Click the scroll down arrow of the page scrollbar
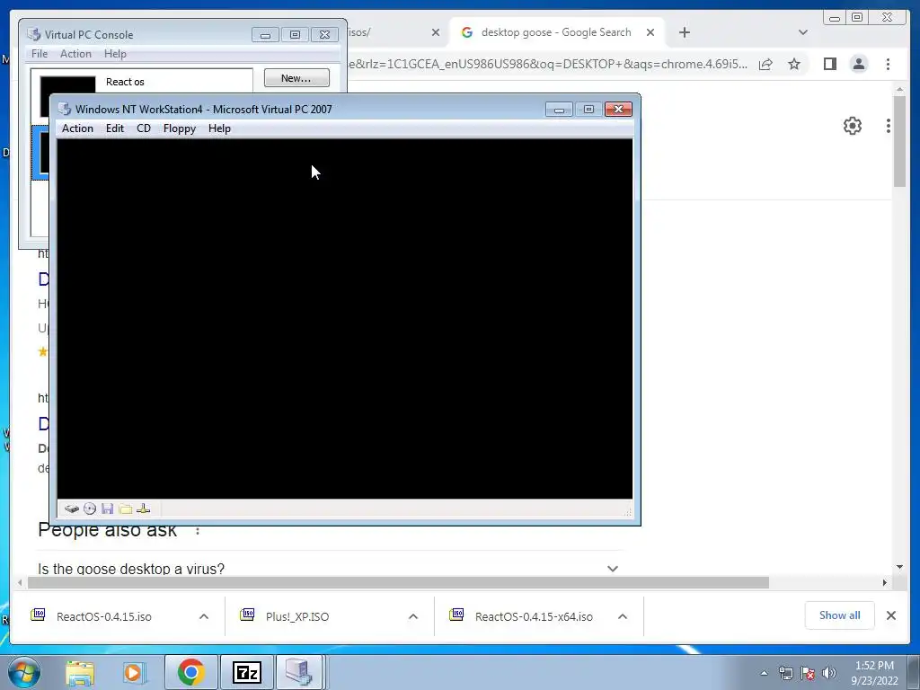 coord(899,567)
